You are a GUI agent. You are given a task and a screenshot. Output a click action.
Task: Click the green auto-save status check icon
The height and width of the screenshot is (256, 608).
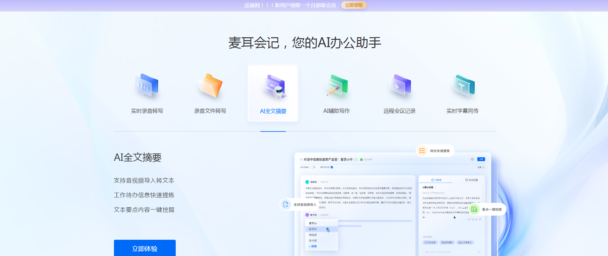coord(361,160)
